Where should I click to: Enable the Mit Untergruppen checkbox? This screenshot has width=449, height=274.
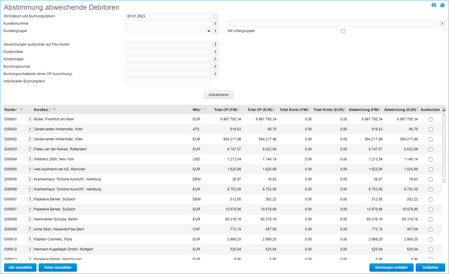tap(343, 31)
